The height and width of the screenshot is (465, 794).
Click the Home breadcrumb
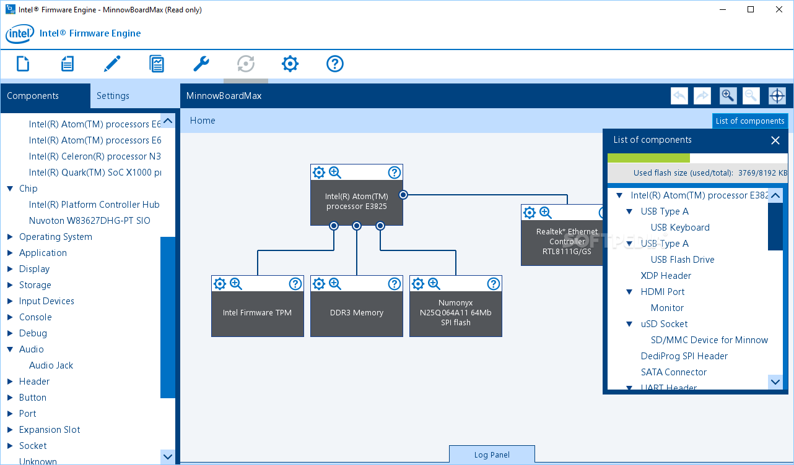pos(203,121)
